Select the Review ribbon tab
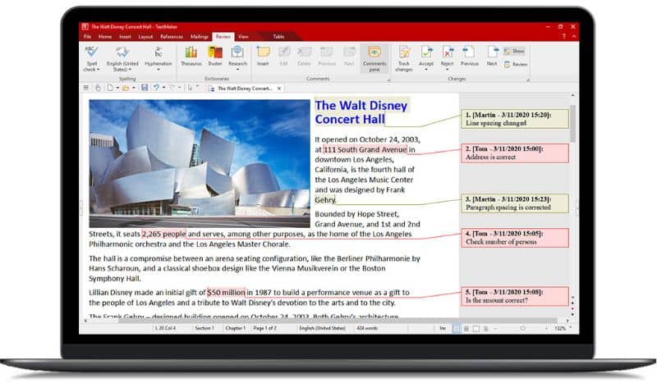This screenshot has height=383, width=657. (x=223, y=37)
